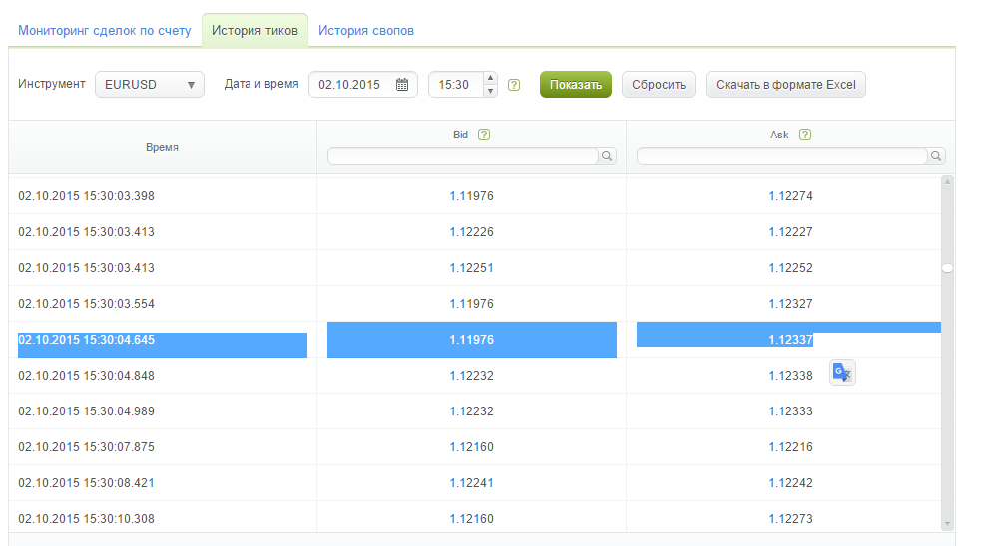
Task: Click the Bid column header label
Action: (460, 135)
